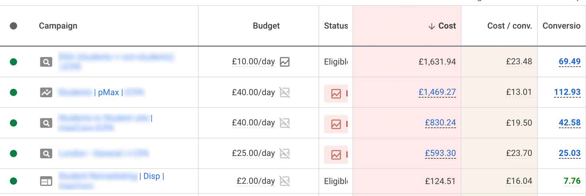This screenshot has width=586, height=196.
Task: Open header status dot filter
Action: click(14, 26)
